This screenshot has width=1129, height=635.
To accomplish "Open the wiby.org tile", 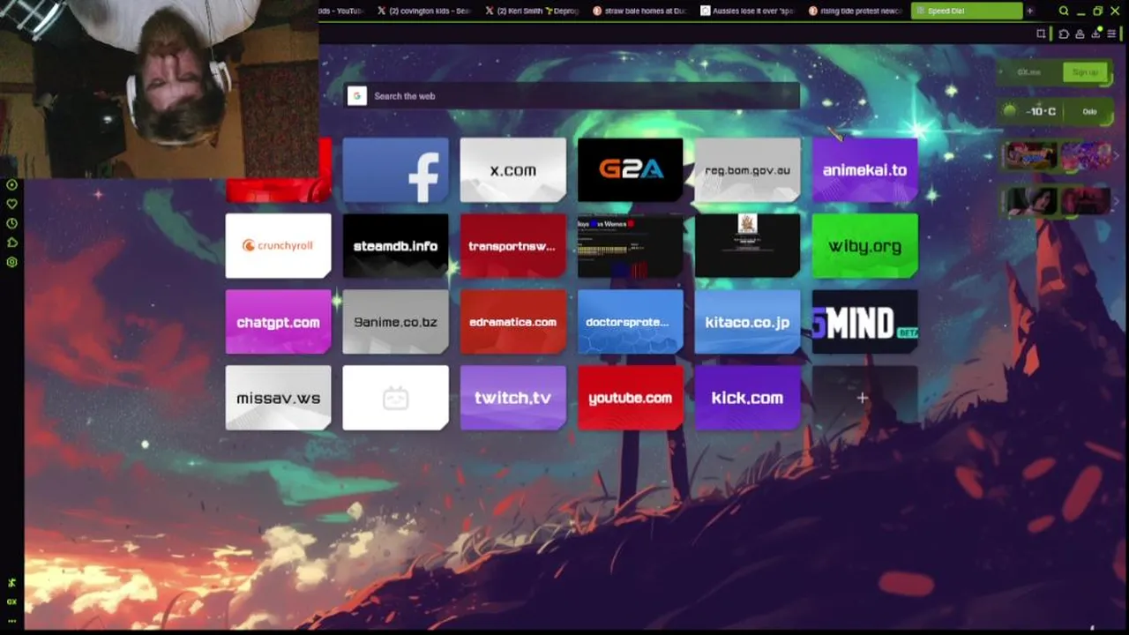I will 864,245.
